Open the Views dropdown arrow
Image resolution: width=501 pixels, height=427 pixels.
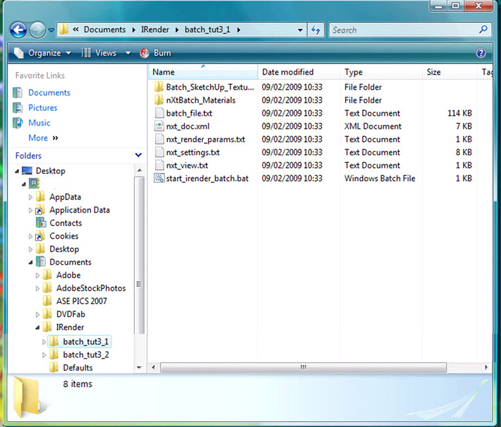click(128, 53)
